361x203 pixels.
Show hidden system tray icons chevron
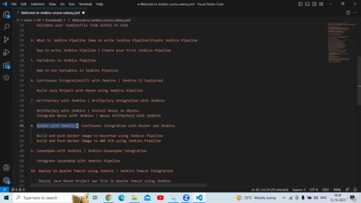coord(284,198)
